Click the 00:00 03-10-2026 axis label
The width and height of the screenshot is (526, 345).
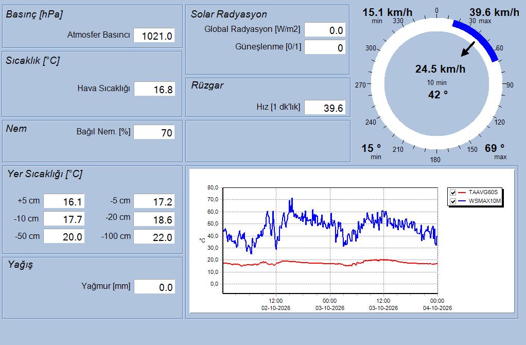(330, 304)
